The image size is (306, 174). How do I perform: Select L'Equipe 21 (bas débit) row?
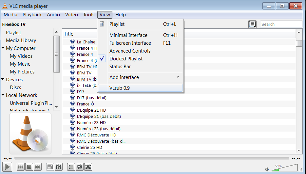pos(179,116)
